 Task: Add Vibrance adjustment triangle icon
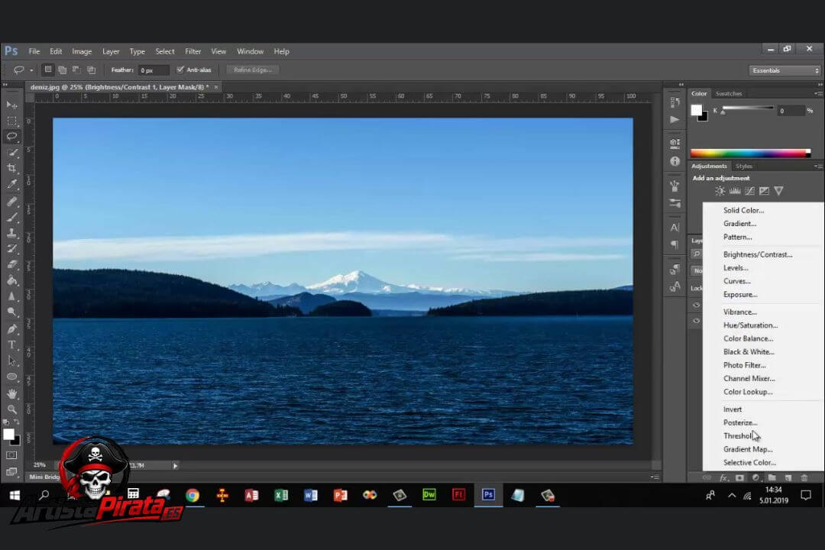[x=778, y=191]
